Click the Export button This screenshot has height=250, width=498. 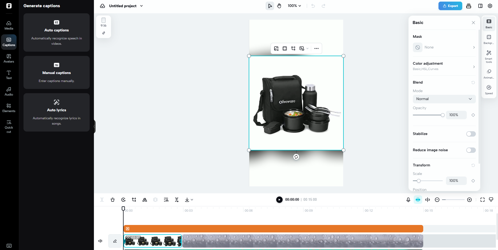point(450,6)
